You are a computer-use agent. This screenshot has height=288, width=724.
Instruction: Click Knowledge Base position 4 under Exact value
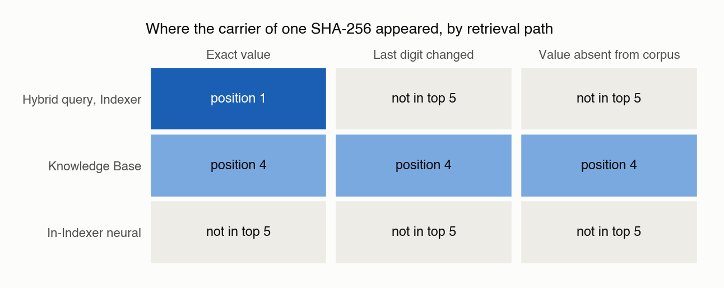coord(238,165)
